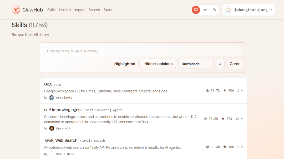Open the @pskoett author avatar
The width and height of the screenshot is (284, 159).
coord(52,128)
